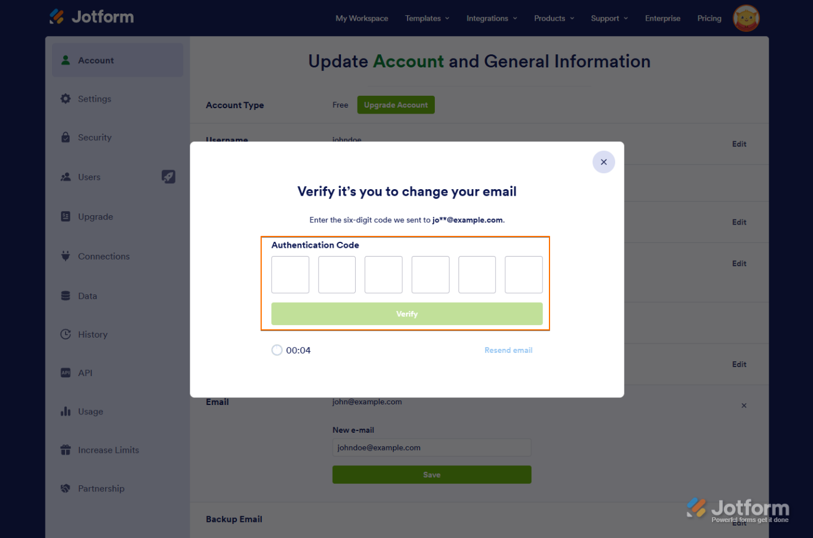This screenshot has height=538, width=813.
Task: Click the Jotform logo in the header
Action: [x=92, y=17]
